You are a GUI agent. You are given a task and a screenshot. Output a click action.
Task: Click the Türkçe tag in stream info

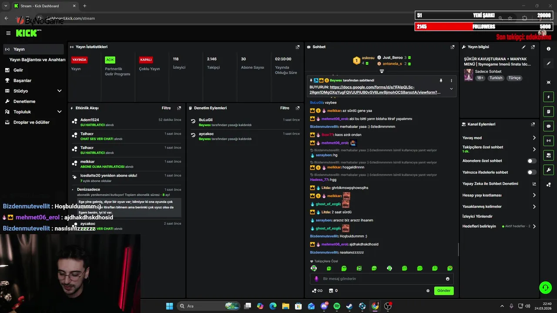point(514,78)
